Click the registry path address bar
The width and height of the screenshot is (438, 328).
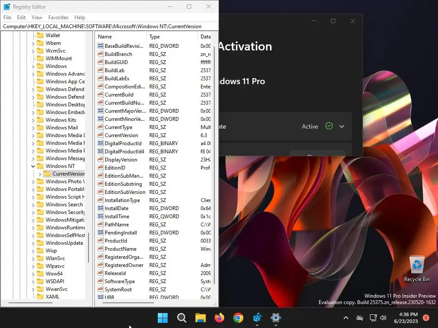109,26
